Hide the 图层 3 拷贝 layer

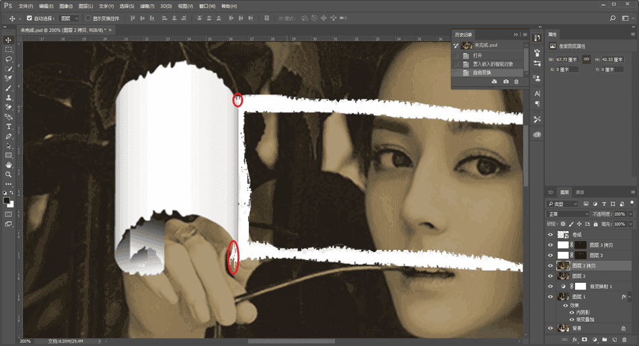(550, 245)
